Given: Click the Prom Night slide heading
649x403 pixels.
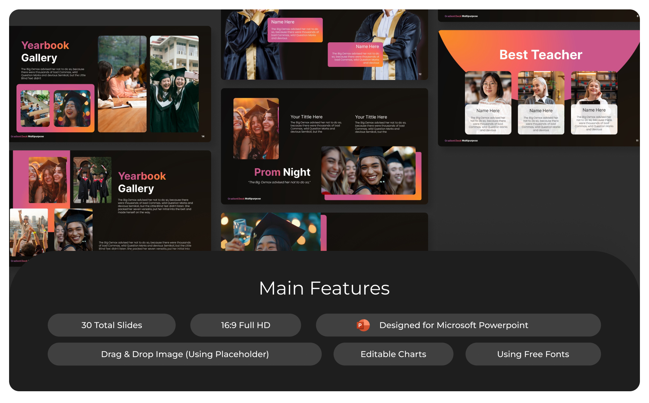Looking at the screenshot, I should point(282,172).
